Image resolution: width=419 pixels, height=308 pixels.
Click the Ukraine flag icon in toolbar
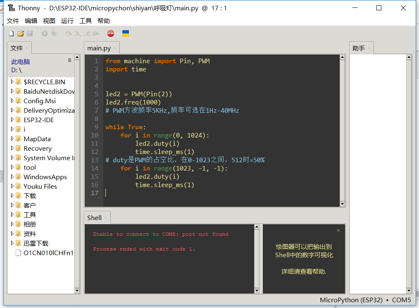click(x=126, y=33)
